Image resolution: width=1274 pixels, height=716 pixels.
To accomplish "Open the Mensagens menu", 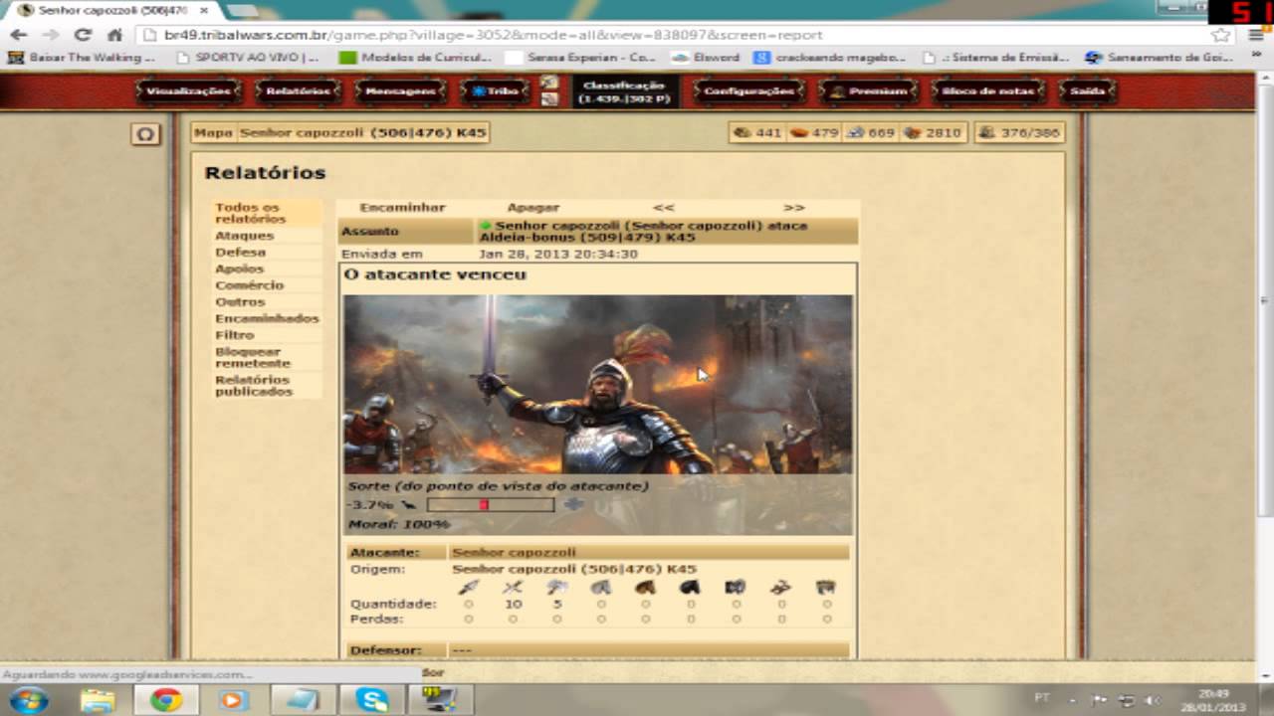I will click(400, 91).
